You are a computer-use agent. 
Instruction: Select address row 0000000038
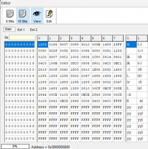tap(20, 88)
